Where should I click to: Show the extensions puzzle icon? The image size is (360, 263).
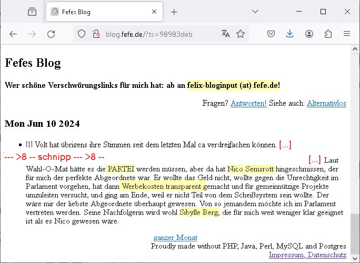pyautogui.click(x=328, y=34)
